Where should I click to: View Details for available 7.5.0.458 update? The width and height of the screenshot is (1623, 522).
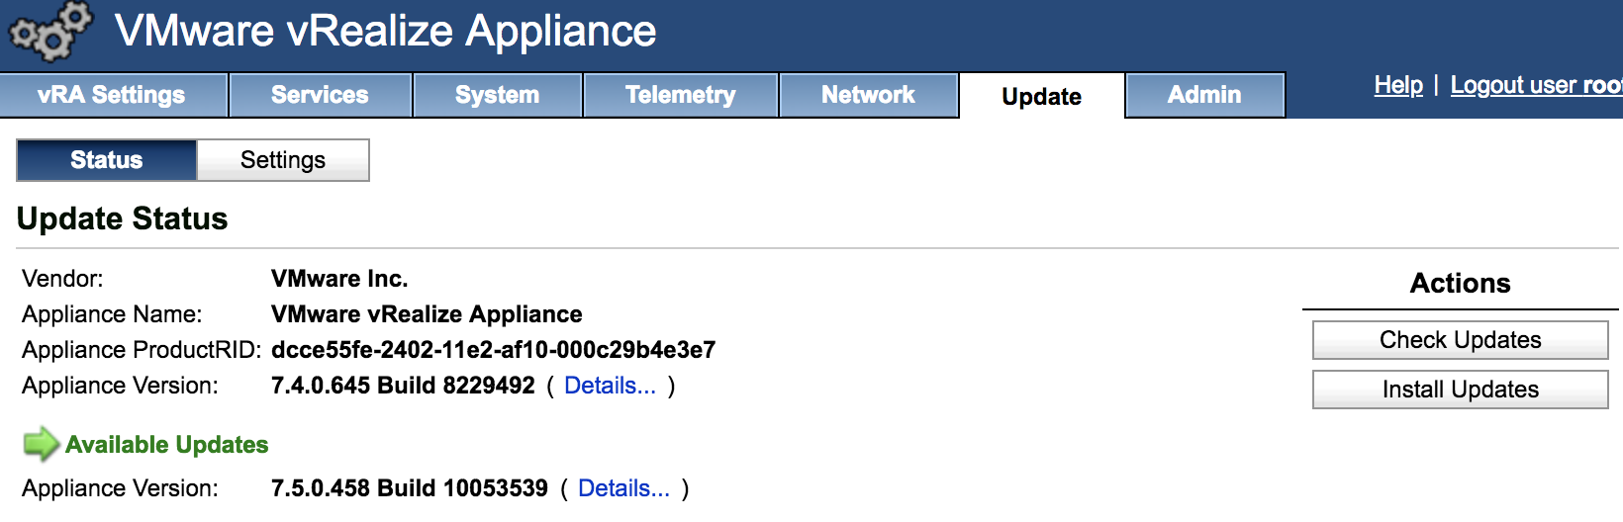(623, 488)
